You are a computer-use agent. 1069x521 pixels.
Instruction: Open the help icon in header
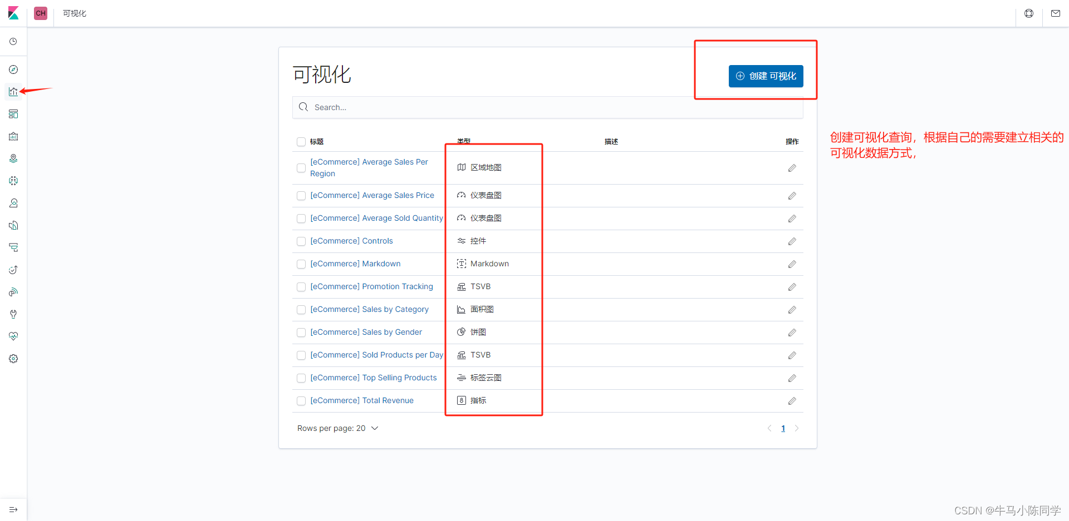pos(1029,13)
